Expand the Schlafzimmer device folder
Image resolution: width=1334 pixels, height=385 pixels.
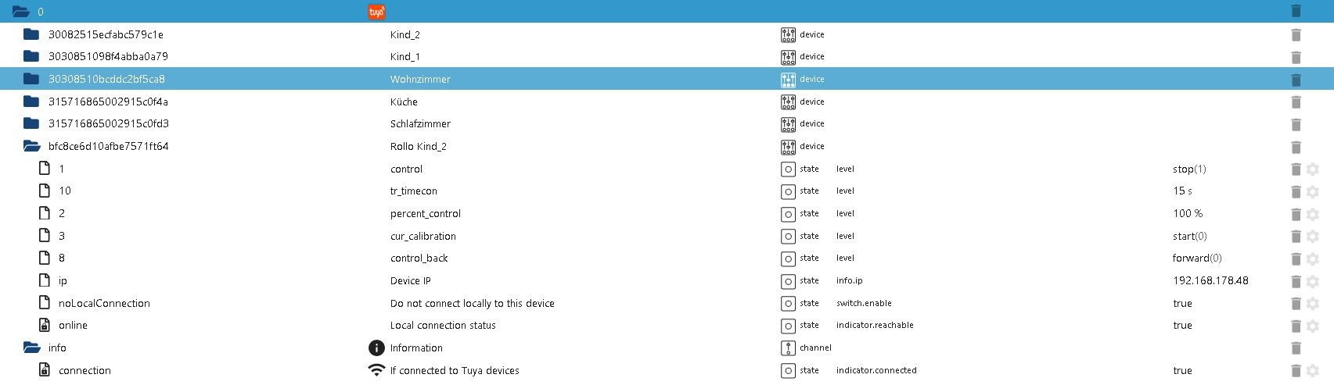click(x=31, y=124)
